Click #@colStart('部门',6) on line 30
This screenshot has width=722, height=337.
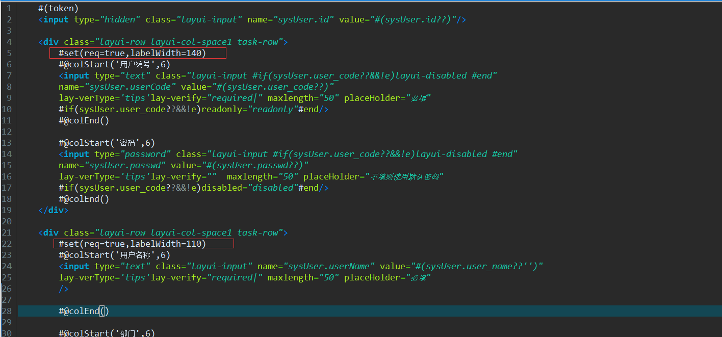107,333
